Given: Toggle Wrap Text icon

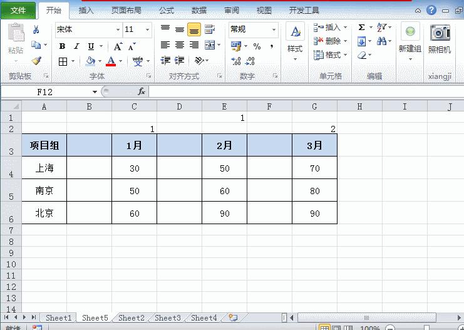Looking at the screenshot, I should (210, 29).
